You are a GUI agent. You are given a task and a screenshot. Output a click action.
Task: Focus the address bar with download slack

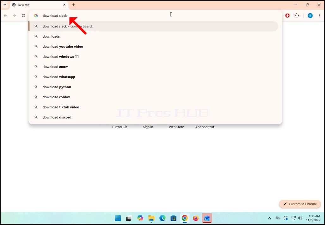(x=156, y=15)
